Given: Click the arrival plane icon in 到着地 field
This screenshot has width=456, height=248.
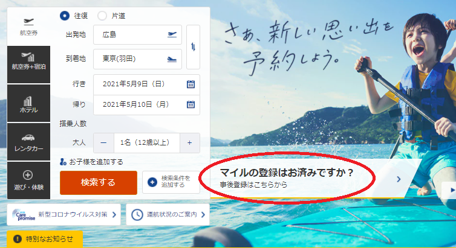Looking at the screenshot, I should [x=172, y=59].
